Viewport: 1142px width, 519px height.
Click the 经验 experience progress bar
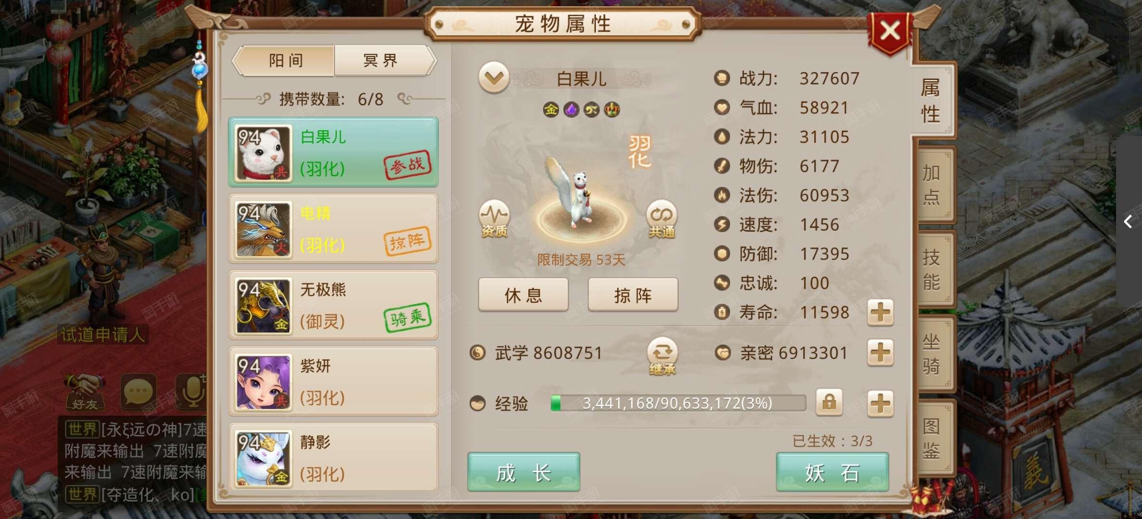click(678, 403)
